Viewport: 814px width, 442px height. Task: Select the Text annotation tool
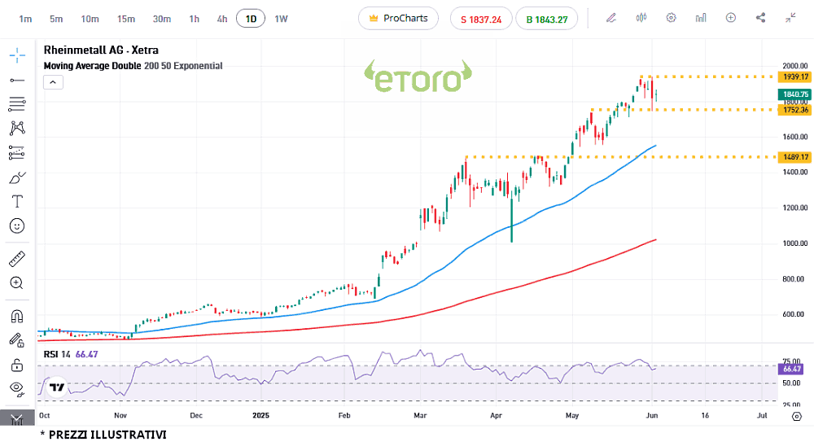pos(17,202)
